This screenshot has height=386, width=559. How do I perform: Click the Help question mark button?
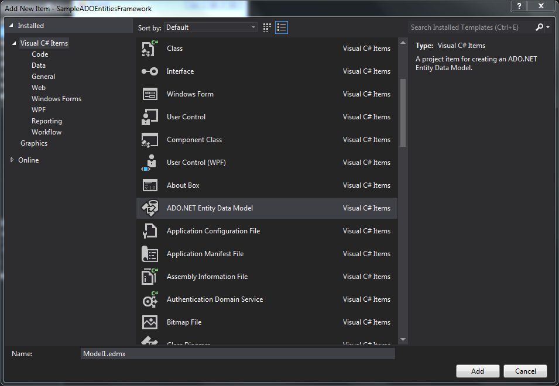(x=519, y=6)
